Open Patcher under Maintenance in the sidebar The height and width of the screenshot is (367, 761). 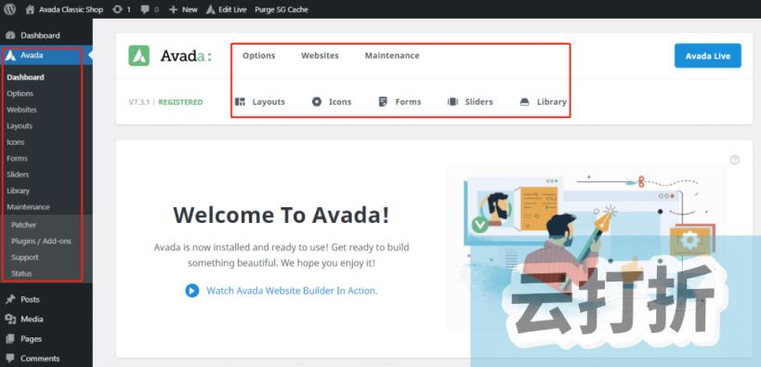24,225
